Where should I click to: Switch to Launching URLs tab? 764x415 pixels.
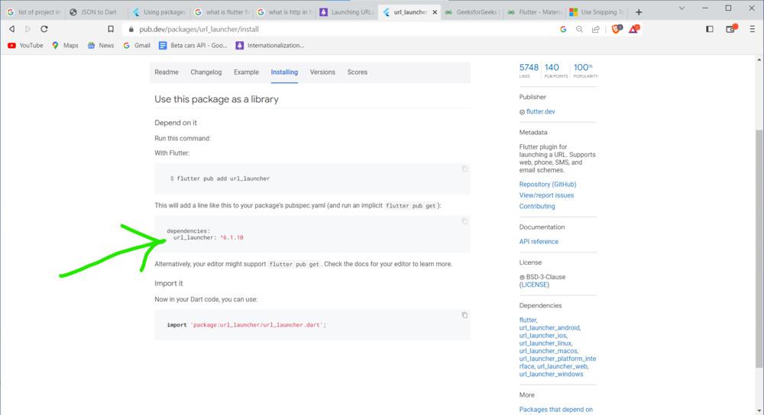(347, 12)
